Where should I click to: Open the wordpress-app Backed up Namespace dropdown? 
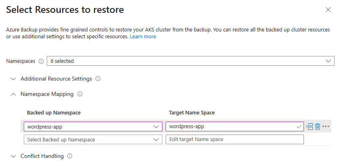[x=93, y=127]
